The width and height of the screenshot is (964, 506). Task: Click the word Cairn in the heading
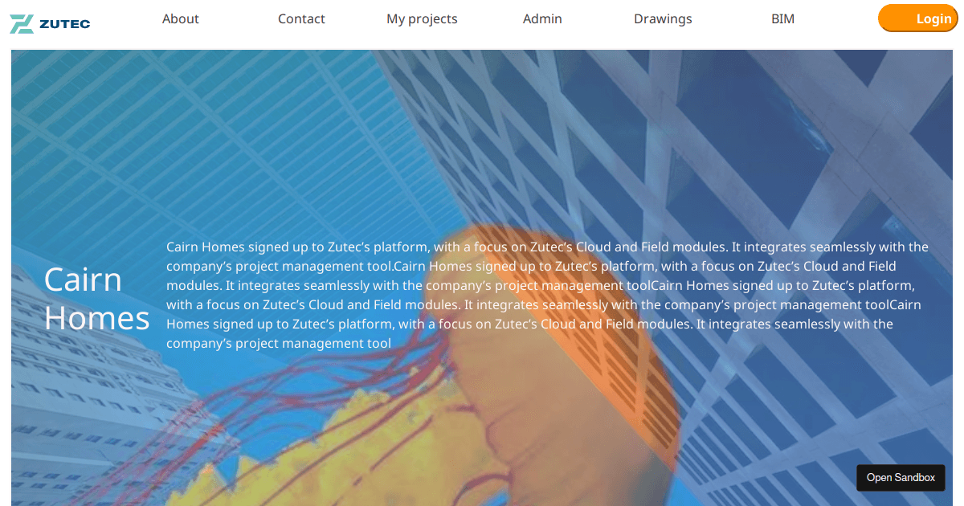(83, 280)
